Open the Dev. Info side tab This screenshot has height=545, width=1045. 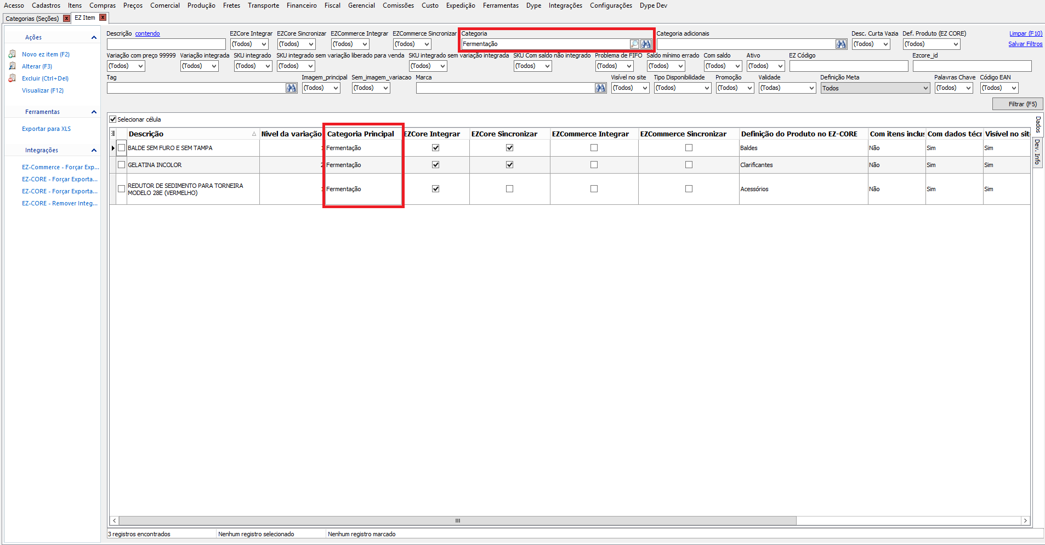[1038, 152]
